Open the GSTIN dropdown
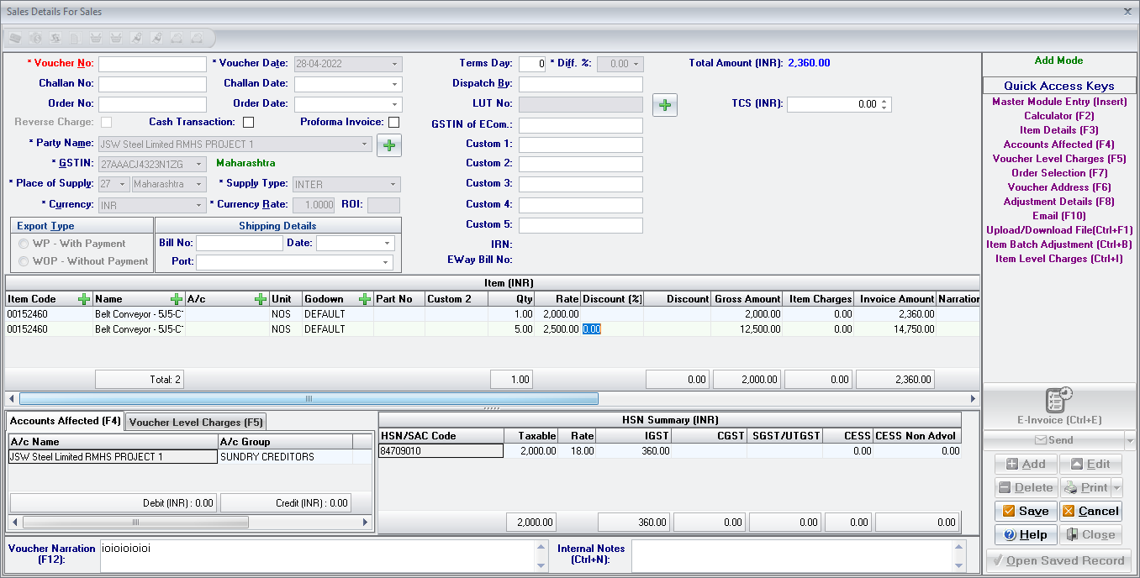 tap(199, 165)
